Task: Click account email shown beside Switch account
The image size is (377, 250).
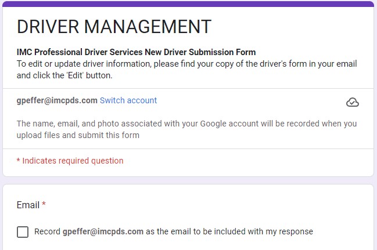Action: [57, 100]
